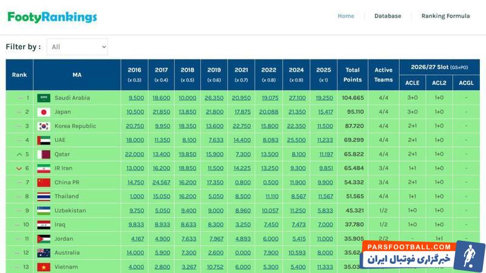
Task: Open Saudi Arabia's 2016 score 9.500
Action: 136,98
